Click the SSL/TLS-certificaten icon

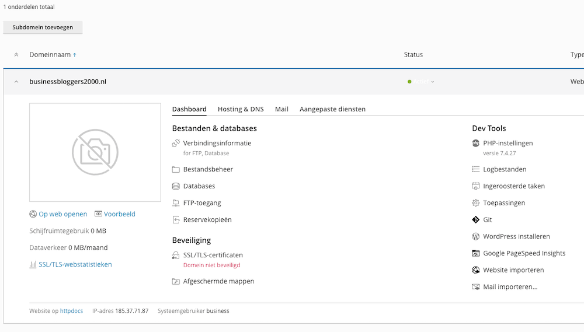[176, 256]
